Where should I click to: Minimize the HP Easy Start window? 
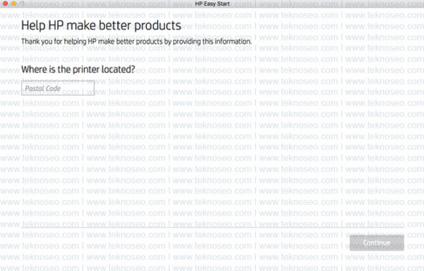pos(14,3)
